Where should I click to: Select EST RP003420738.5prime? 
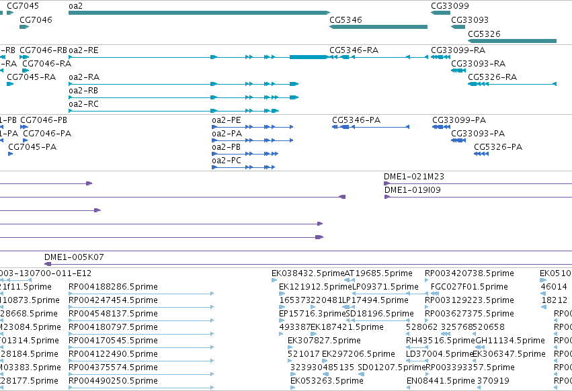tap(469, 273)
